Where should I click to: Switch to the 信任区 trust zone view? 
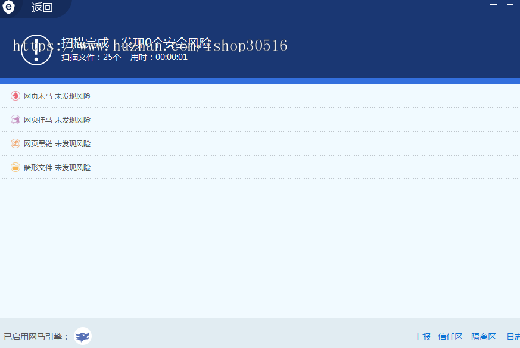coord(450,336)
